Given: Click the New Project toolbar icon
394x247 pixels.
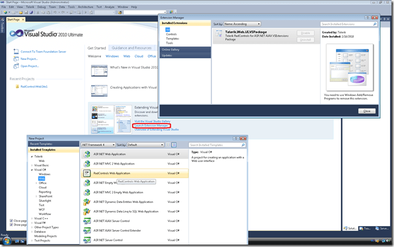Looking at the screenshot, I should (5, 12).
